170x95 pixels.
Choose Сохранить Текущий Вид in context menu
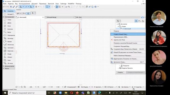click(x=128, y=46)
